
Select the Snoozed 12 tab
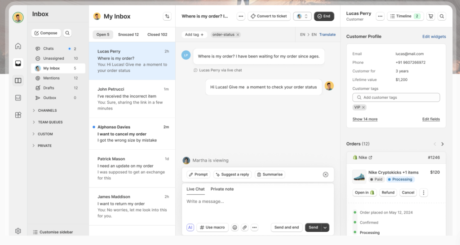click(x=128, y=35)
